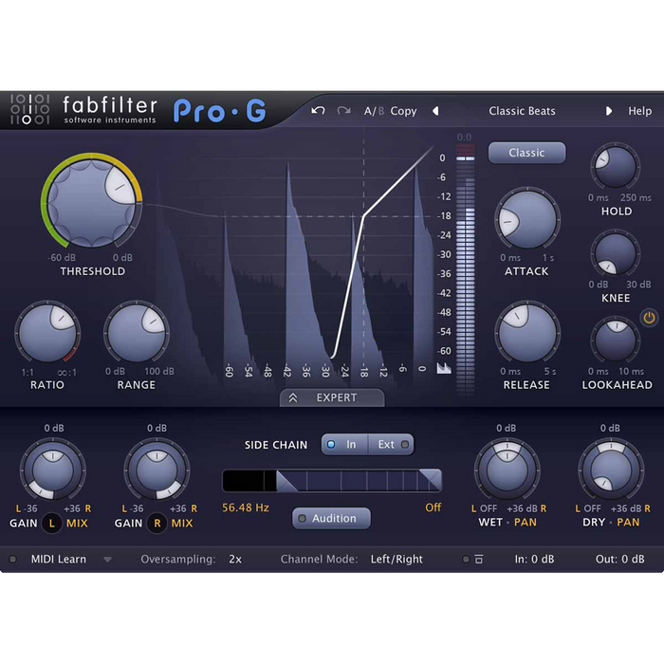Open Channel Mode Left/Right menu
Screen dimensions: 664x664
[x=397, y=560]
